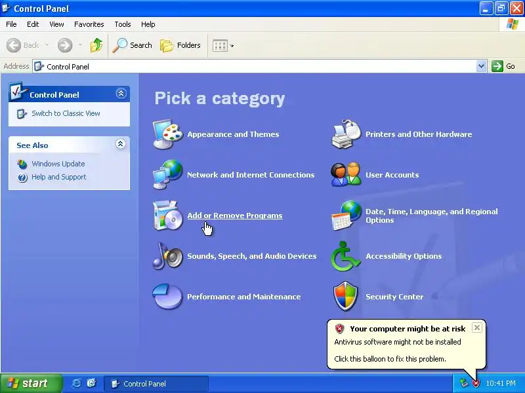525x393 pixels.
Task: Click the Accessibility Options wheelchair icon
Action: (x=346, y=256)
